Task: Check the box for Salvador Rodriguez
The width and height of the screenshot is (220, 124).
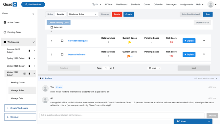Action: 62,41
